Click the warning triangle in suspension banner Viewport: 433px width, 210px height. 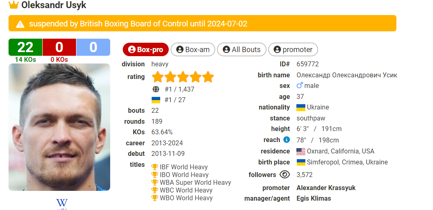point(20,24)
